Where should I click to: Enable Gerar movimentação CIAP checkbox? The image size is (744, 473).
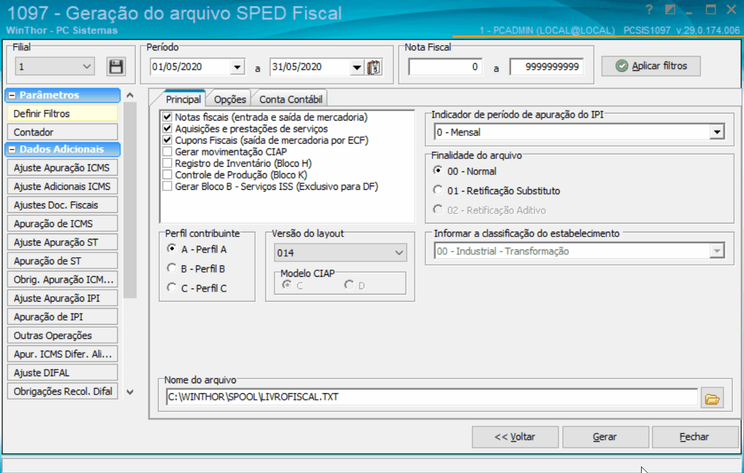click(167, 152)
